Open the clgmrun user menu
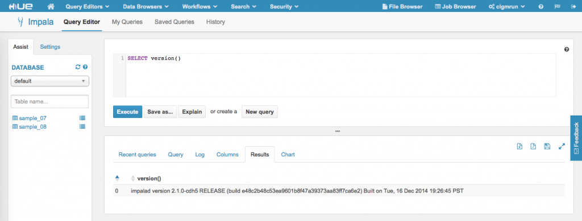The image size is (582, 221). coord(506,6)
